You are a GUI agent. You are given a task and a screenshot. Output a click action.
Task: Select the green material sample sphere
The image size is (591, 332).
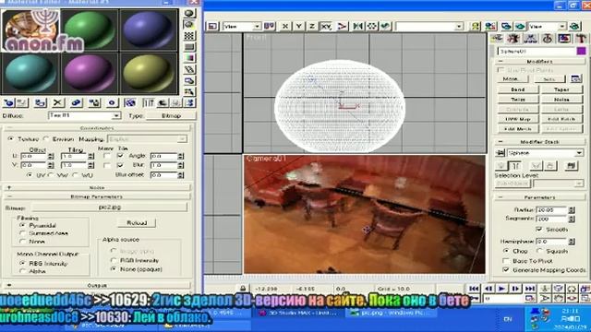tap(89, 30)
